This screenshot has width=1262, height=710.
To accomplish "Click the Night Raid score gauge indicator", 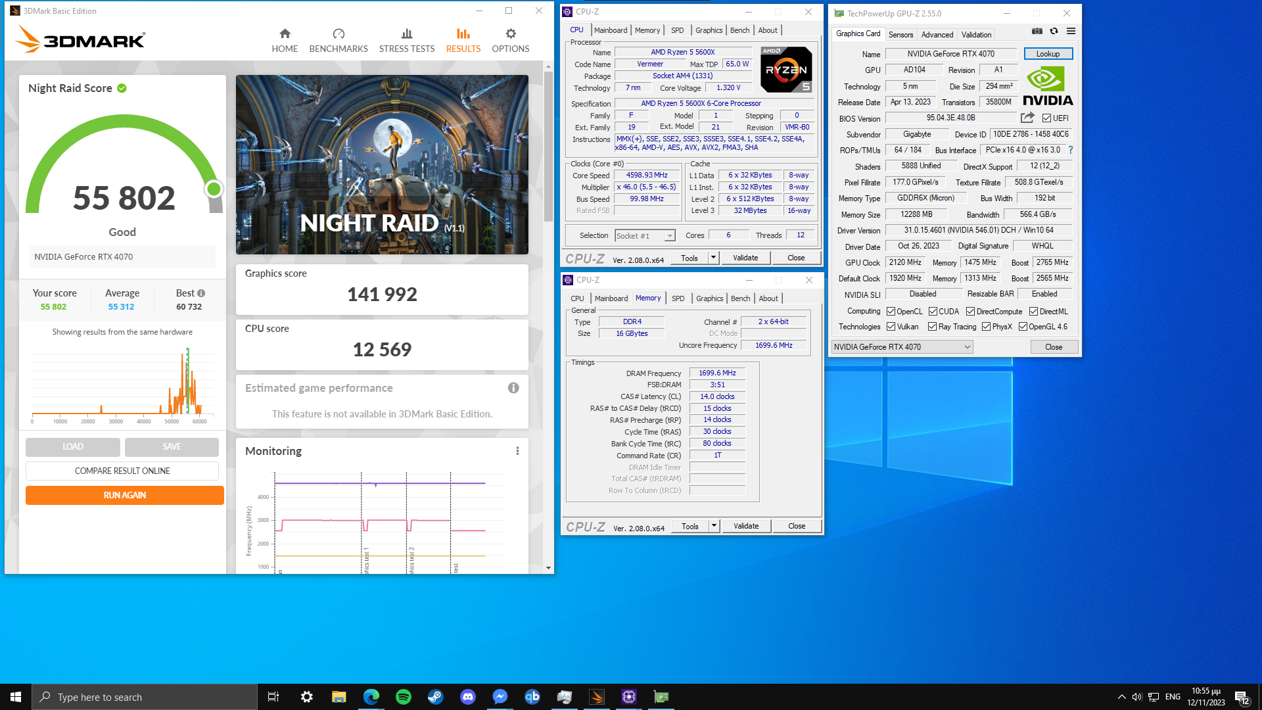I will pyautogui.click(x=214, y=189).
